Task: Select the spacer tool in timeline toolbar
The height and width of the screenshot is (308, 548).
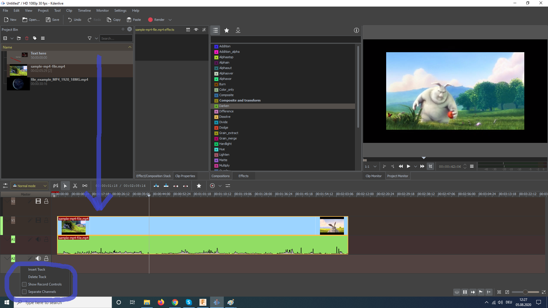Action: [x=85, y=186]
